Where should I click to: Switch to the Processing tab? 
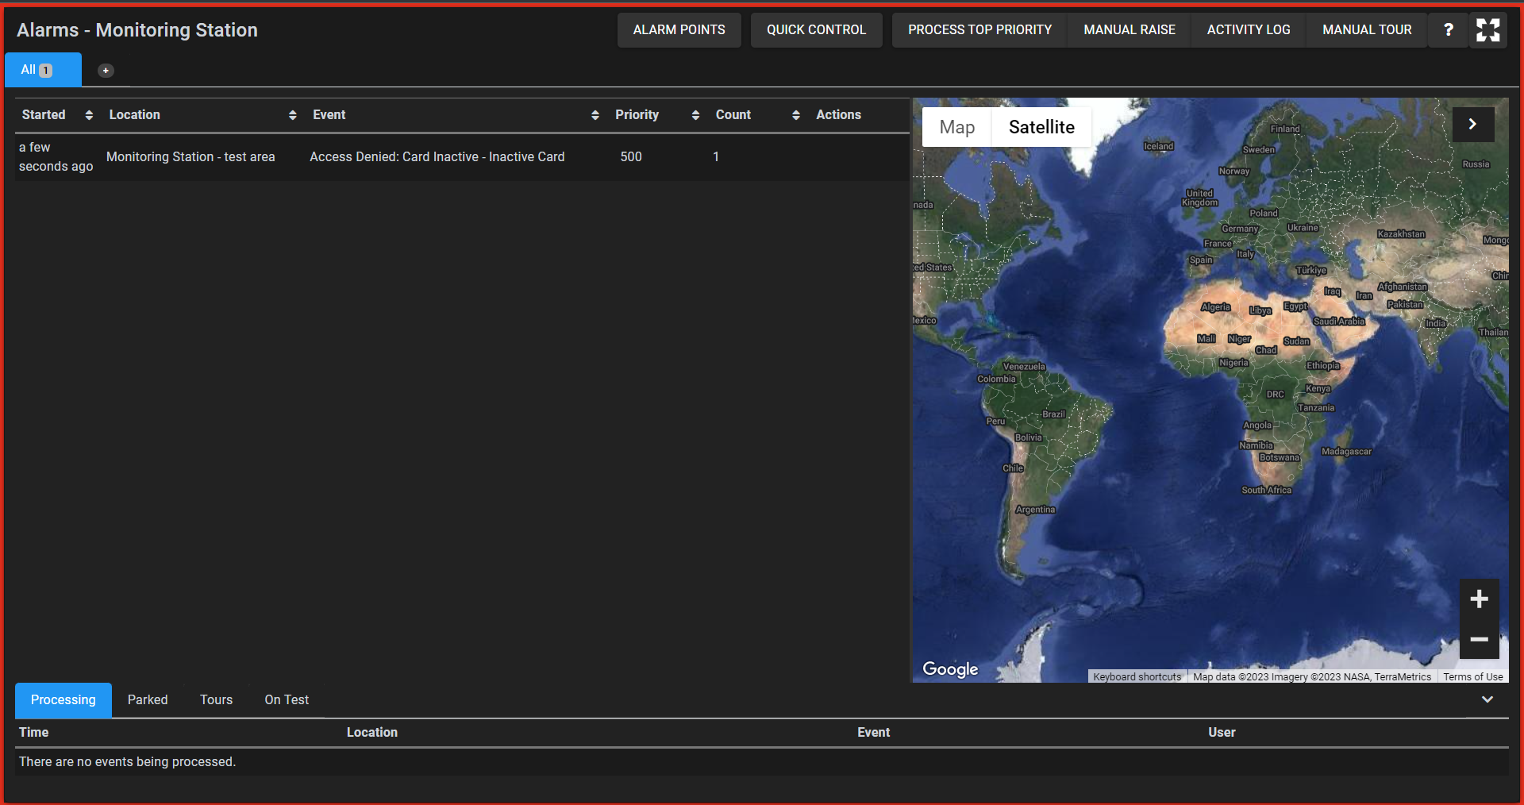point(63,700)
